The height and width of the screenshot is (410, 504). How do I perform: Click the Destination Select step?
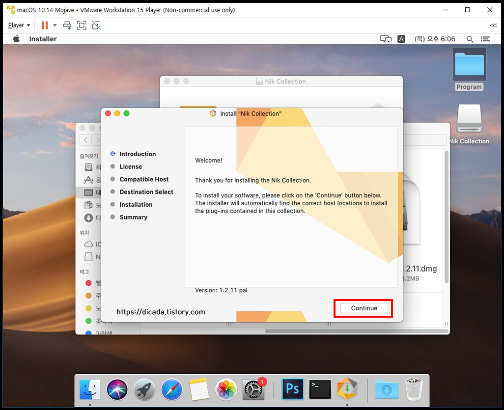146,192
